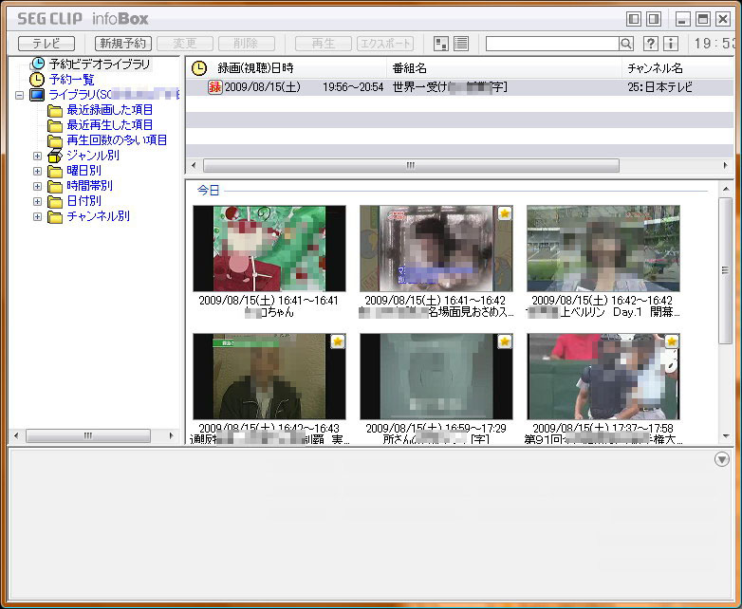
Task: Toggle star on 16:41～16:42 thumbnail
Action: point(505,213)
